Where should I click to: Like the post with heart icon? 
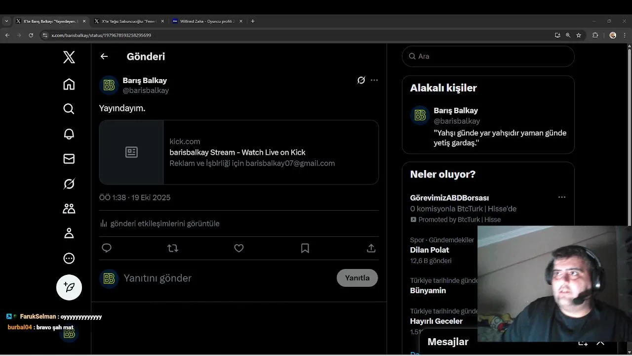[239, 248]
